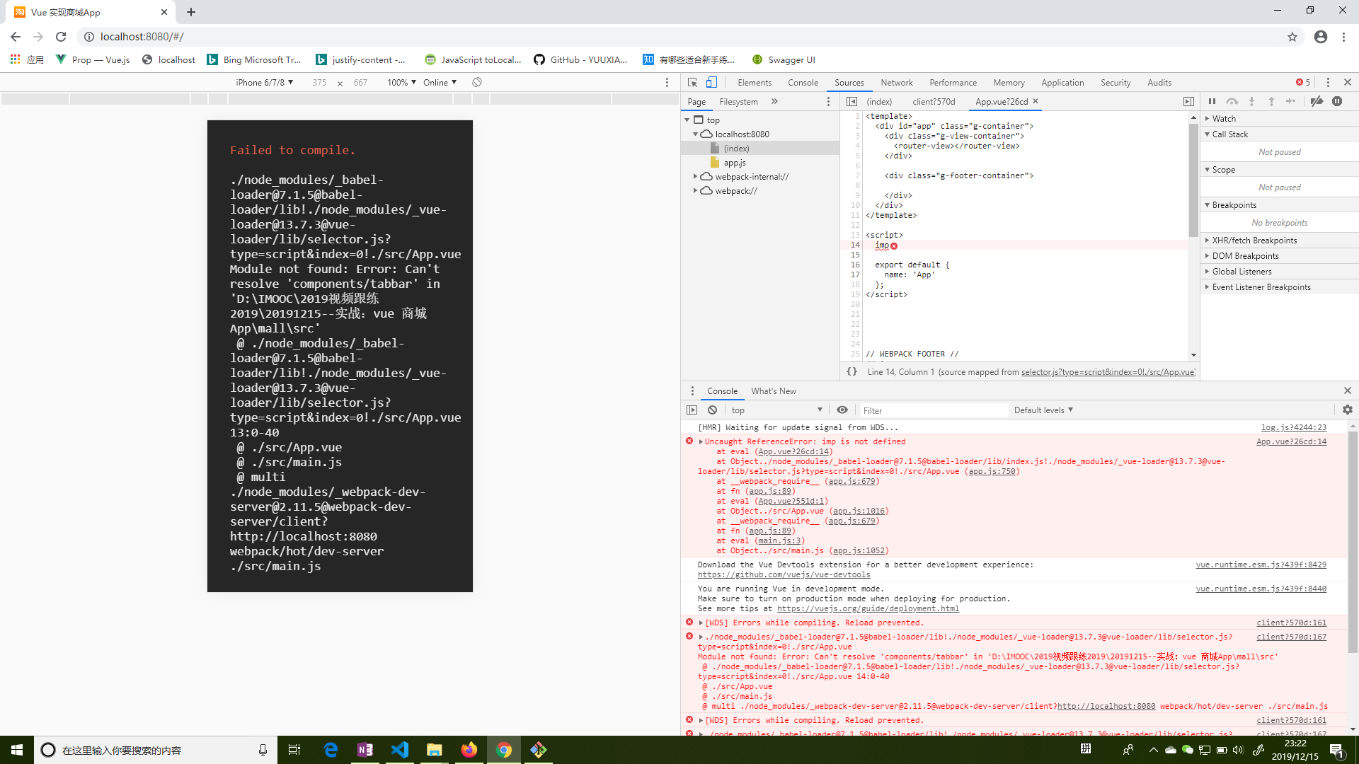Viewport: 1359px width, 764px height.
Task: Open Visual Studio Code from taskbar
Action: (400, 750)
